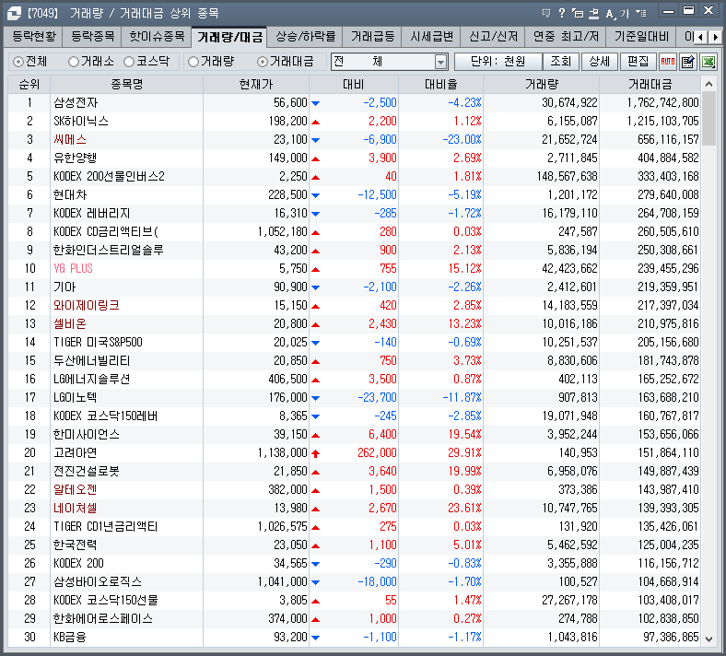Change font size with the A/가 icon
The width and height of the screenshot is (726, 656).
[617, 14]
